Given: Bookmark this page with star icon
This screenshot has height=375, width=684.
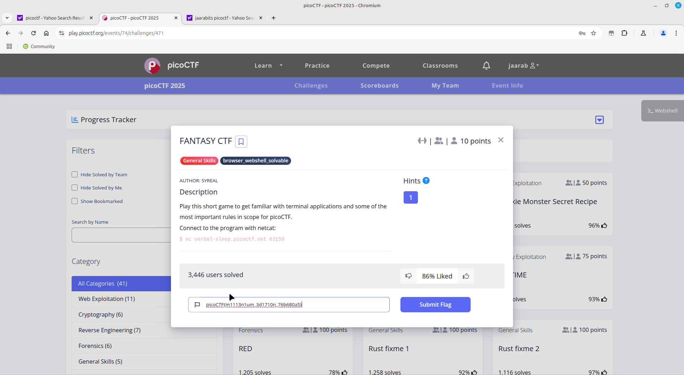Looking at the screenshot, I should [594, 33].
